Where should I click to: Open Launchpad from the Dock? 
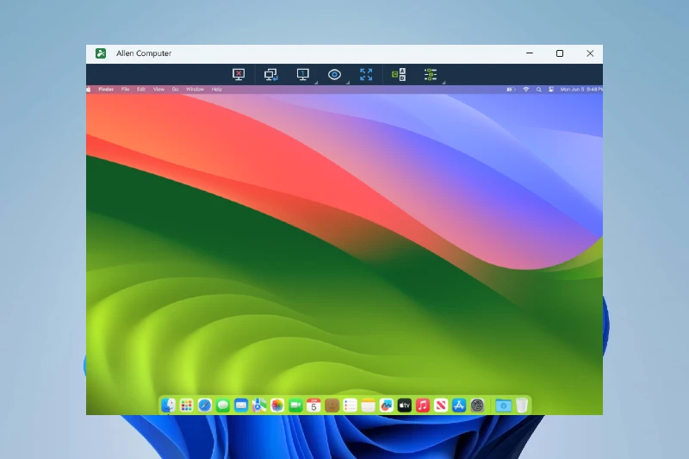click(x=186, y=406)
